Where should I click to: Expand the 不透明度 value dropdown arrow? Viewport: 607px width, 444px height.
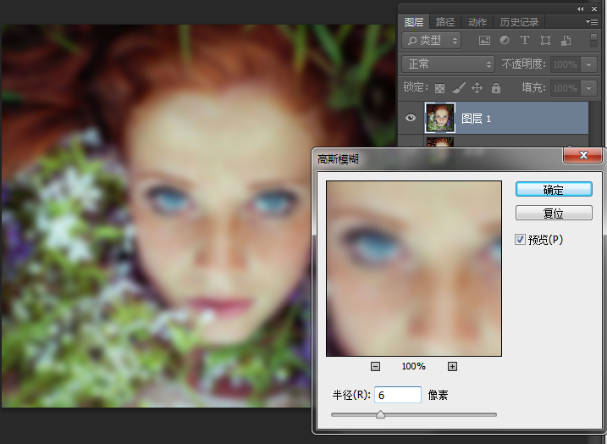589,64
